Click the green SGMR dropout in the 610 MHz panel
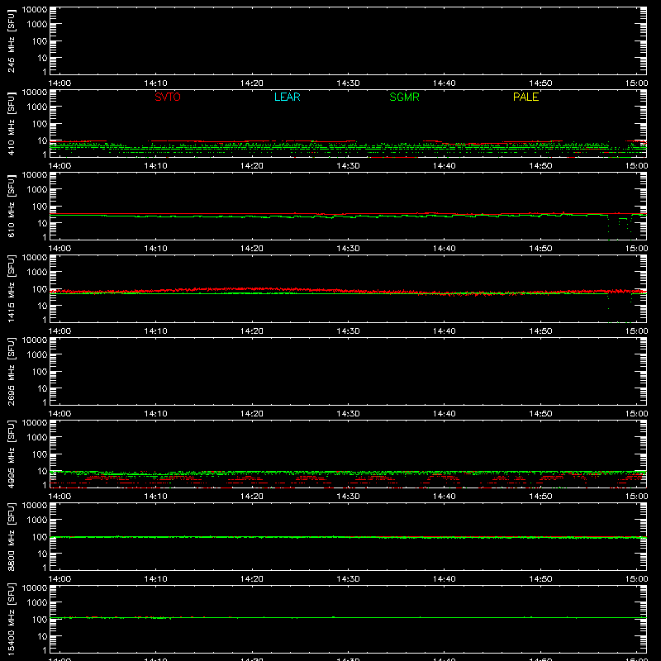Screen dimensions: 661x661 click(620, 228)
